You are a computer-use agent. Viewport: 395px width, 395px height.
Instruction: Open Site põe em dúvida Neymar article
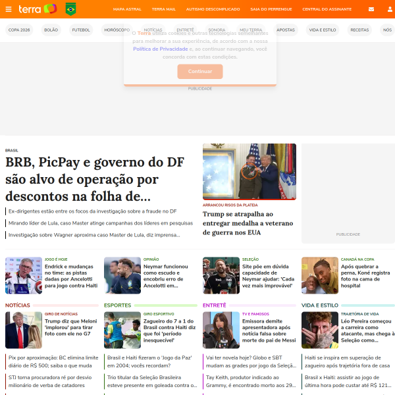[268, 276]
